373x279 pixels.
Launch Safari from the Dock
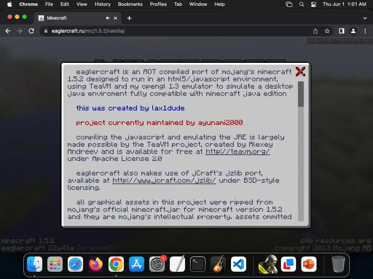(x=75, y=264)
